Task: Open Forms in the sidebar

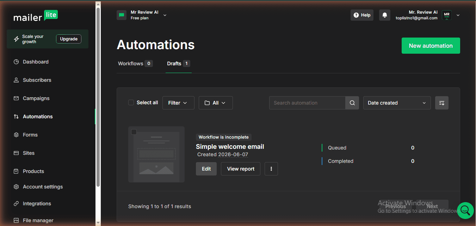Action: tap(30, 135)
